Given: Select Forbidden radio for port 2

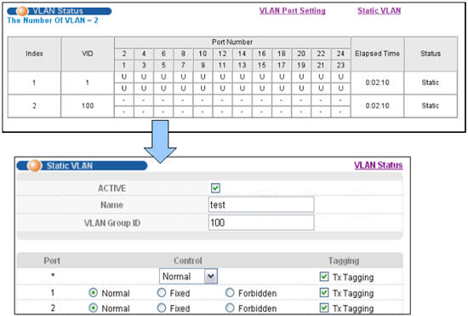Looking at the screenshot, I should tap(230, 307).
